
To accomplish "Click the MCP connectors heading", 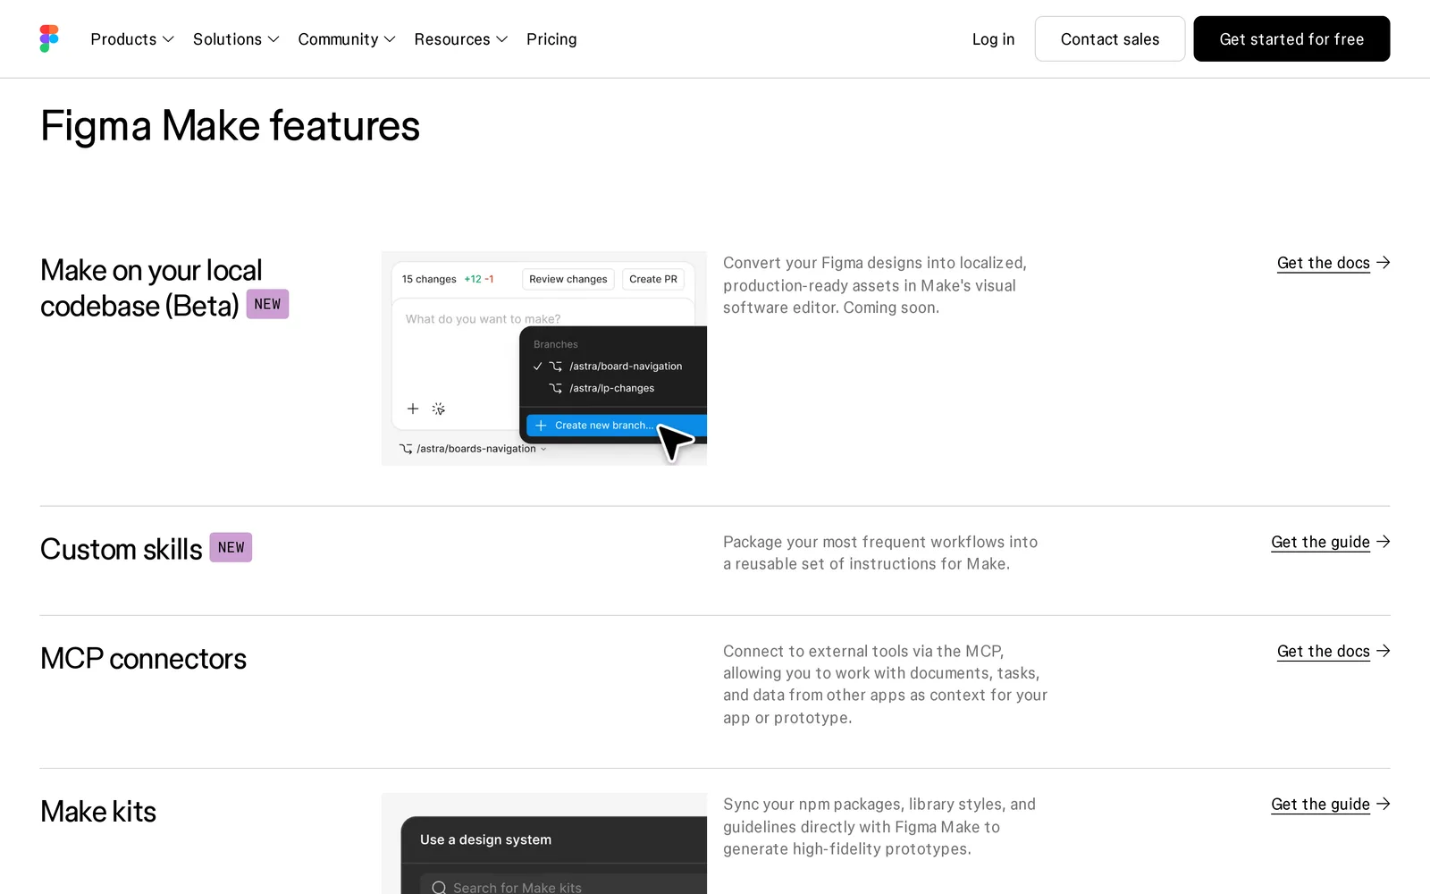I will coord(143,659).
